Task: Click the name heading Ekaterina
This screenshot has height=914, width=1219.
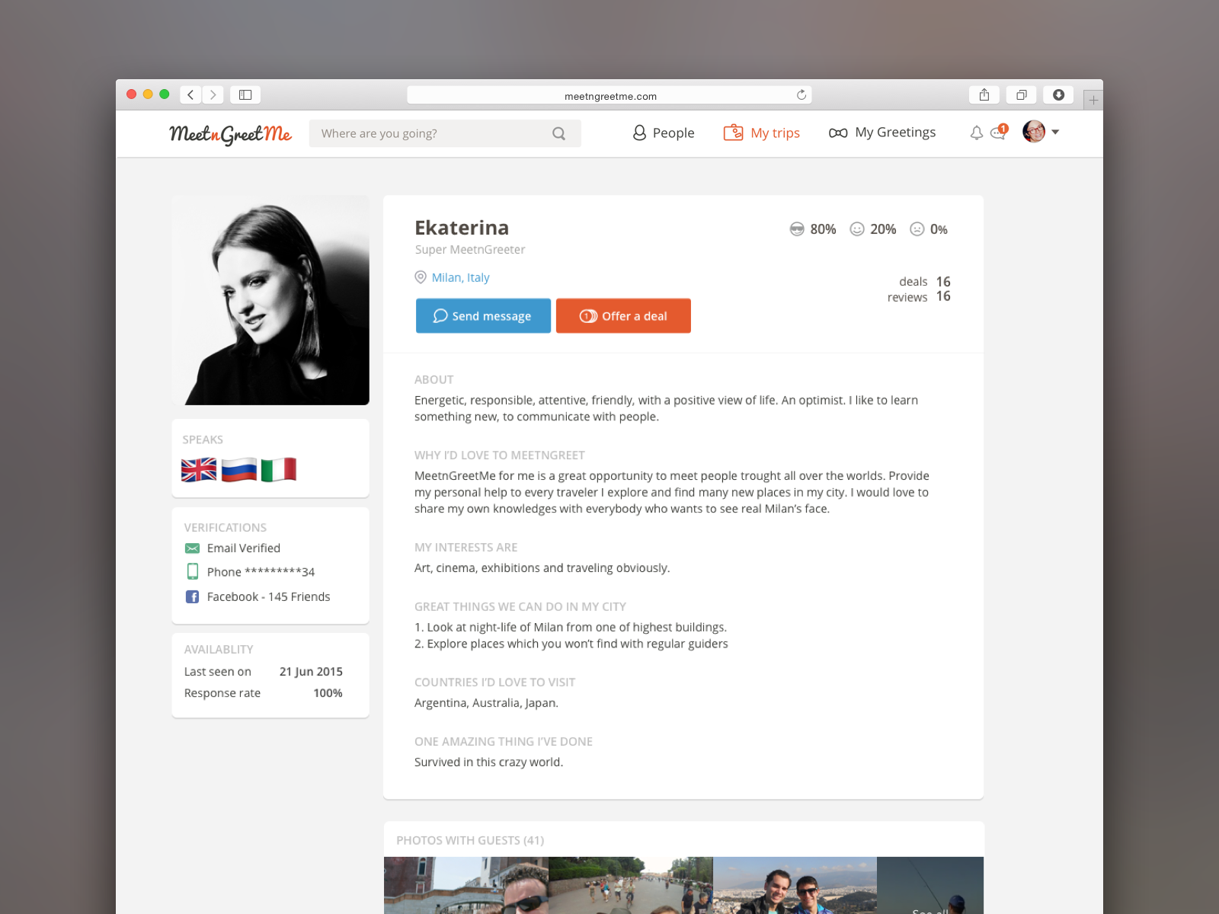Action: click(462, 228)
